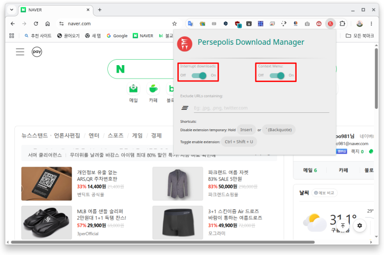Click the camera screenshot extension icon
This screenshot has width=384, height=255.
tap(307, 24)
